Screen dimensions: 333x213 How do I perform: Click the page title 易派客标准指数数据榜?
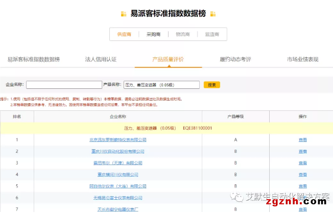168,13
